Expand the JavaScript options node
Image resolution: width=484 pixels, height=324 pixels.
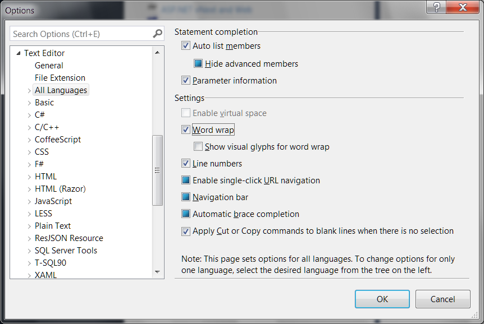coord(29,201)
